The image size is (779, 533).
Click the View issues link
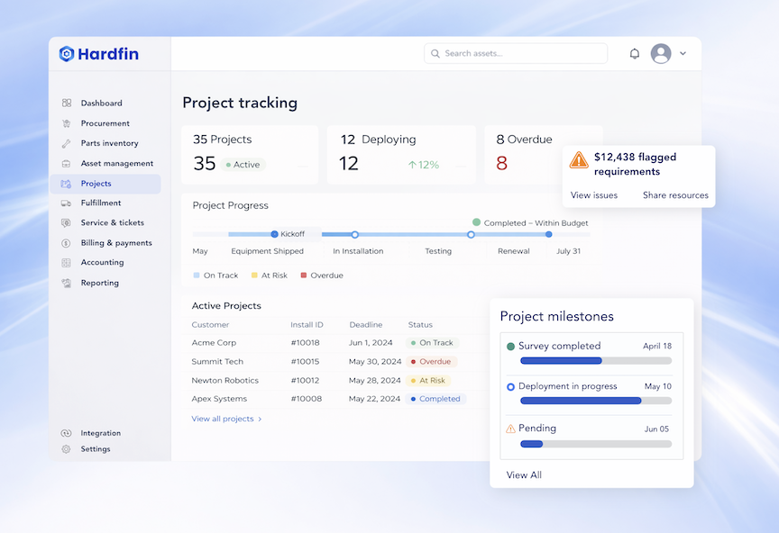coord(595,194)
